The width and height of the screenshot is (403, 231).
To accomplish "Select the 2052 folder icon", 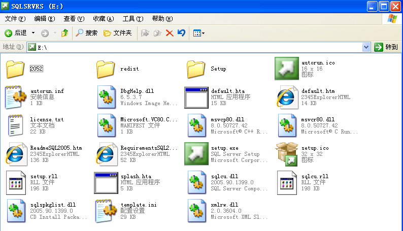I will (x=15, y=69).
